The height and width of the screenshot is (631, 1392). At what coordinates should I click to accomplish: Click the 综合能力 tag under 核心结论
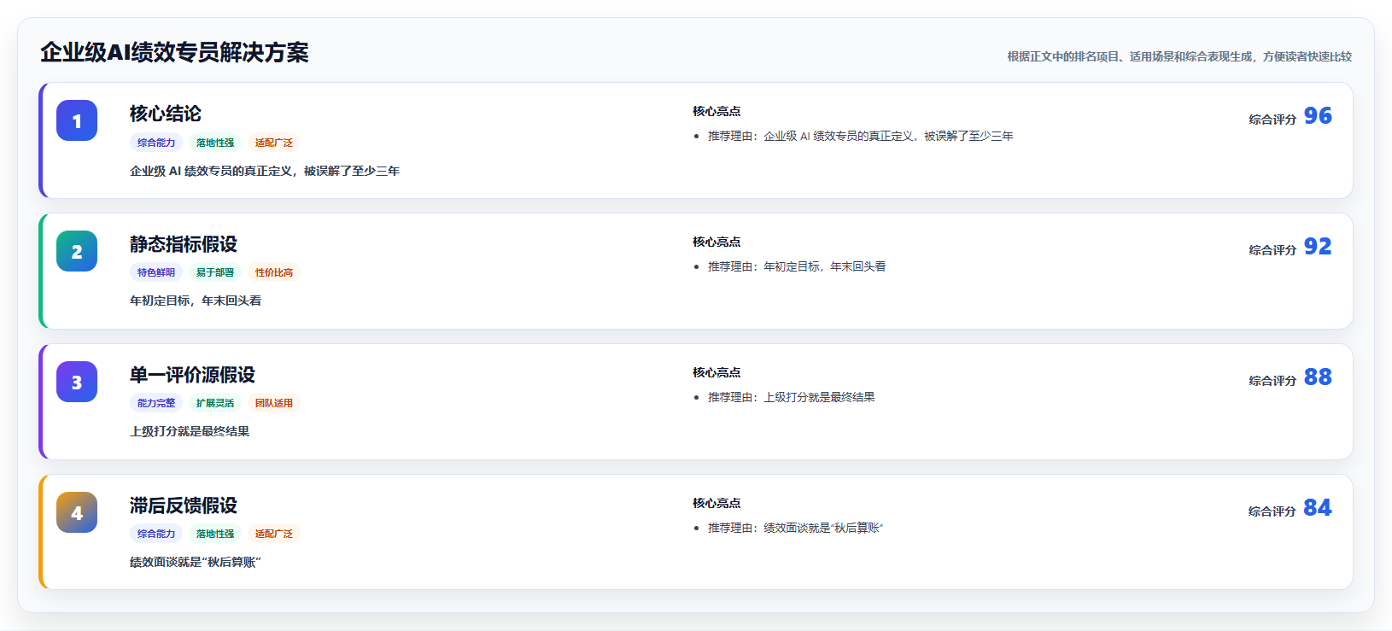156,143
